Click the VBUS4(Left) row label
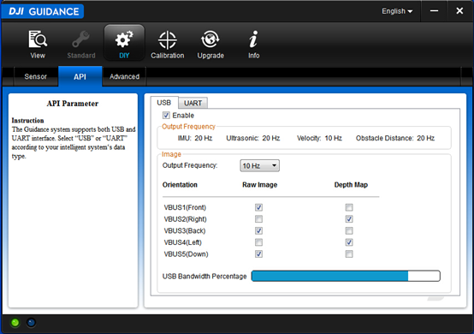Image resolution: width=474 pixels, height=334 pixels. tap(182, 242)
